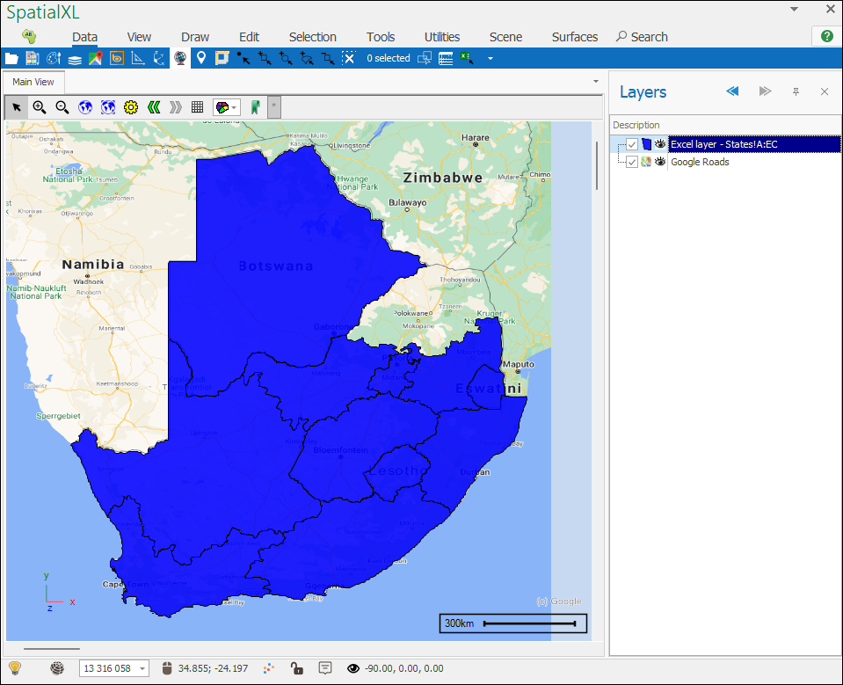Go to previous view with green arrows
The image size is (843, 685).
click(x=154, y=107)
